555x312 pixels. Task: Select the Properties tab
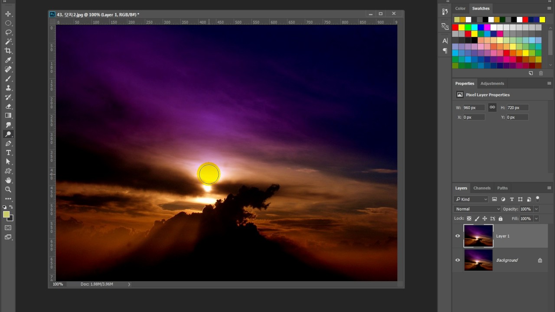464,84
